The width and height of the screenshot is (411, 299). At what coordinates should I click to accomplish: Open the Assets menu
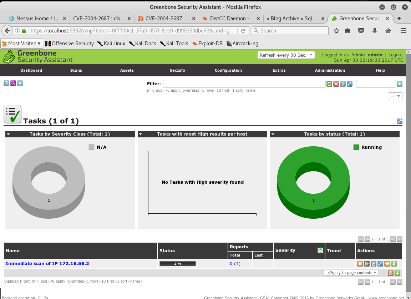coord(127,70)
